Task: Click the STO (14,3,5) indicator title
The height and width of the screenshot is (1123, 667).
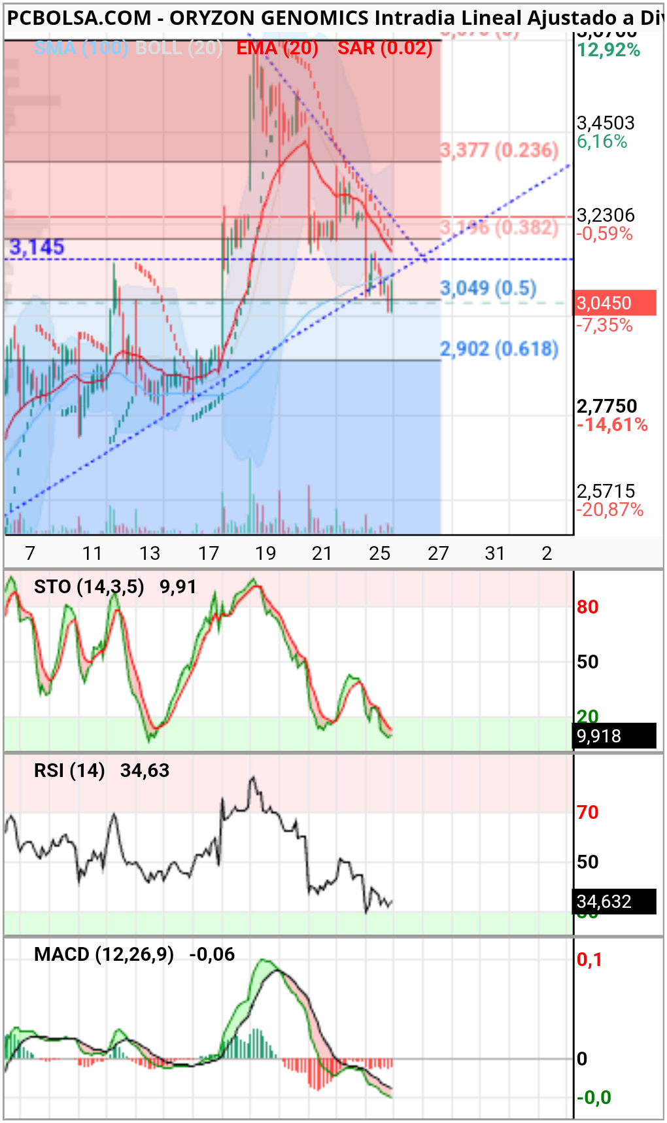Action: 89,587
